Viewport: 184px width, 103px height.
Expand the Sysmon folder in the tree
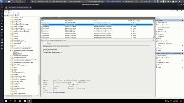point(10,38)
